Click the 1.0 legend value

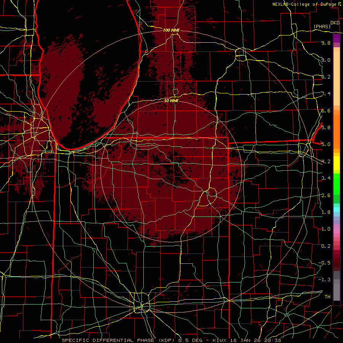(326, 229)
